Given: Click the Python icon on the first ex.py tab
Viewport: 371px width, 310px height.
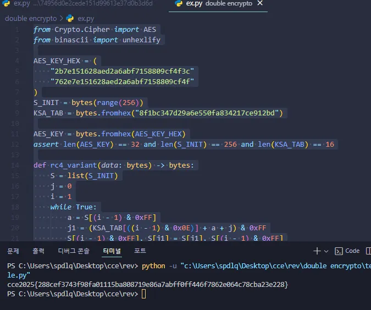Looking at the screenshot, I should (6, 3).
